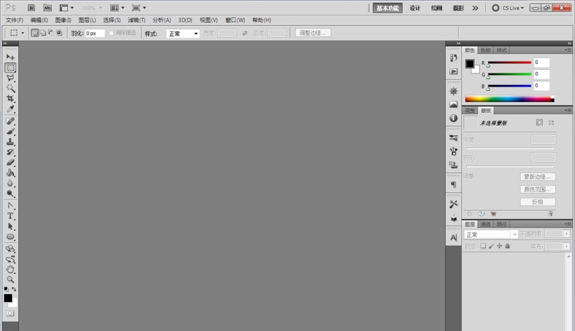
Task: Toggle lock image pixels brush icon
Action: click(492, 246)
